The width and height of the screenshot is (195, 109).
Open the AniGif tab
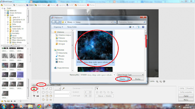70,5
